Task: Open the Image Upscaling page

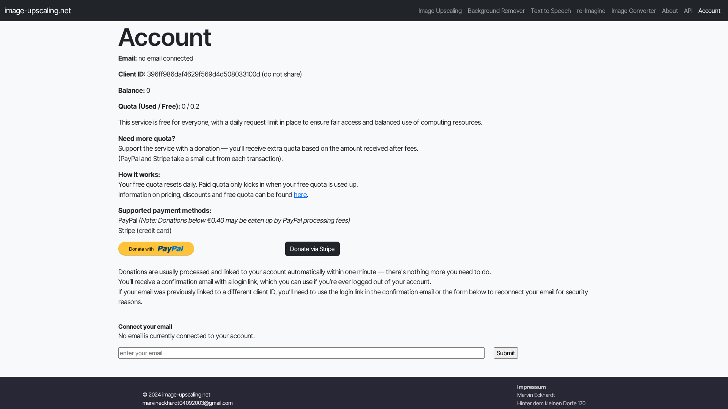Action: coord(440,11)
